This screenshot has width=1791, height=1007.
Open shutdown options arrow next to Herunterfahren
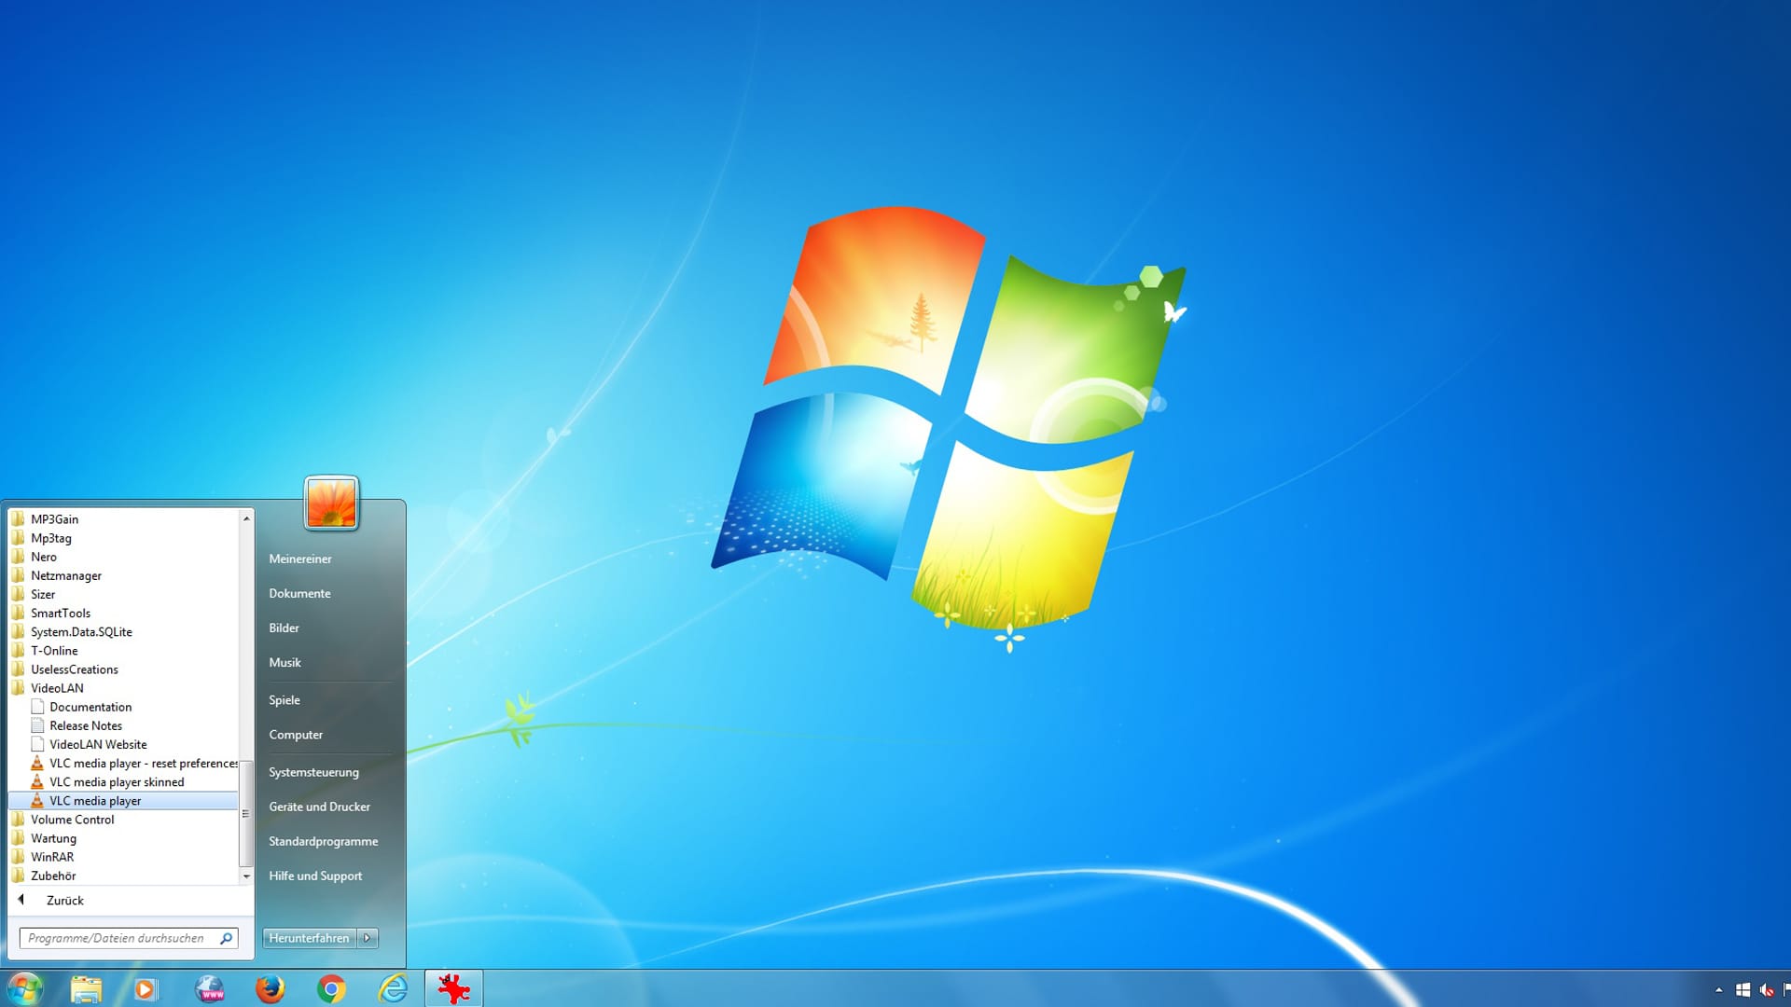click(x=368, y=938)
